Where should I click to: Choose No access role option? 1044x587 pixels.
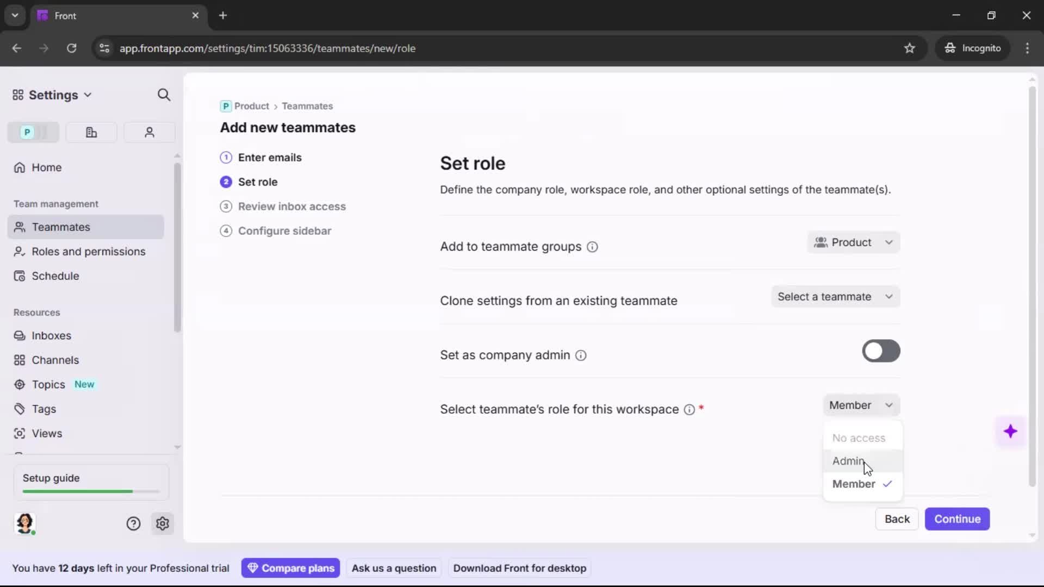(x=858, y=438)
